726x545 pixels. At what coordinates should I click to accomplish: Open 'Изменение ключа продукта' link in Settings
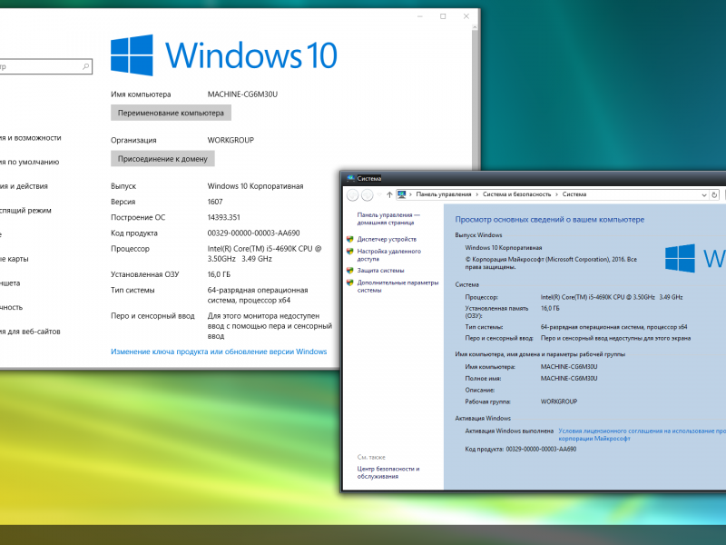(219, 352)
